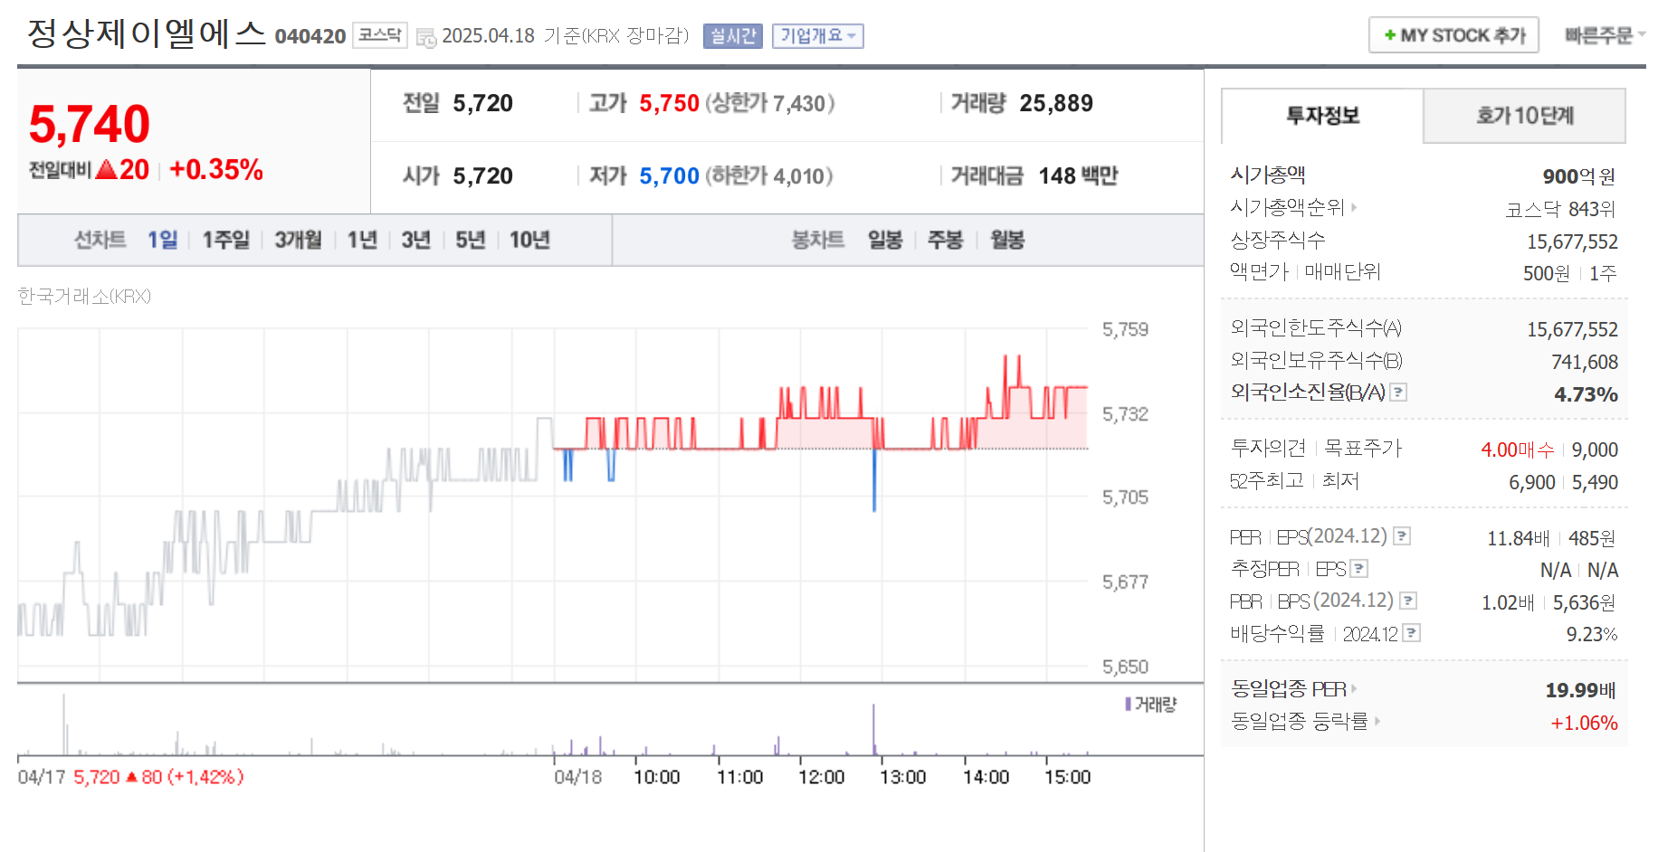Click the 투자의견 value 4.00매수

(1518, 450)
